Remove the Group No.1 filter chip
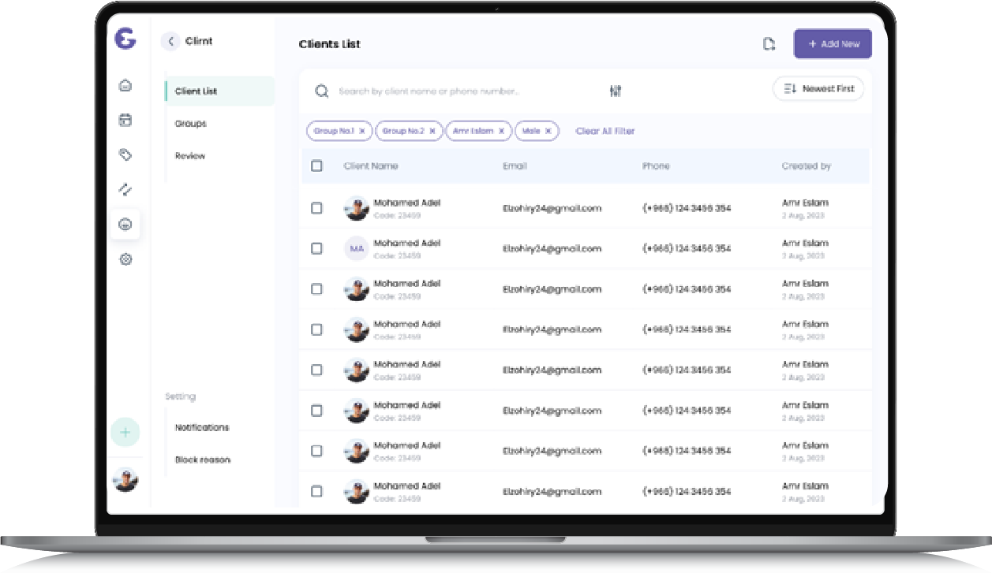 [362, 132]
